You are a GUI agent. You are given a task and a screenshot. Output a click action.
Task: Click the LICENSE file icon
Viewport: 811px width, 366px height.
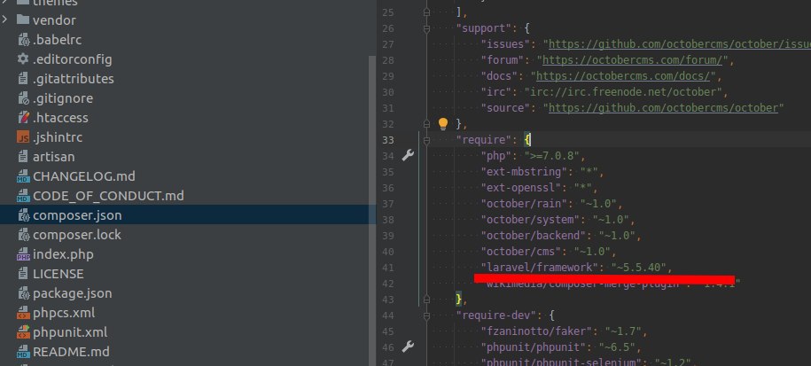coord(23,274)
